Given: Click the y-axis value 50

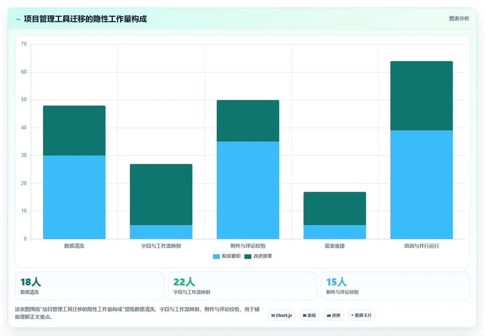Looking at the screenshot, I should click(24, 100).
